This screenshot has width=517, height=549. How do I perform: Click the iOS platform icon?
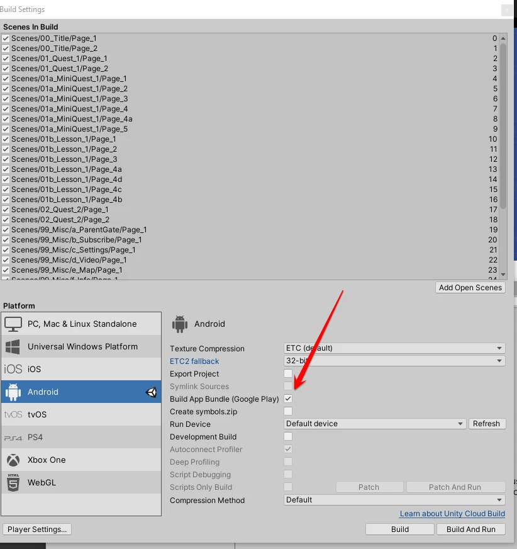pos(13,369)
